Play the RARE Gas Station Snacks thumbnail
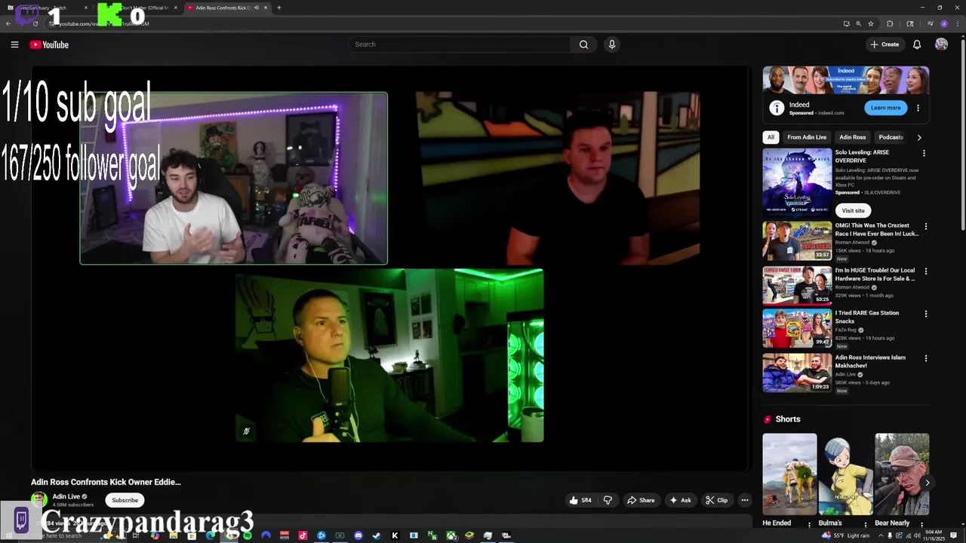The height and width of the screenshot is (543, 966). 797,328
